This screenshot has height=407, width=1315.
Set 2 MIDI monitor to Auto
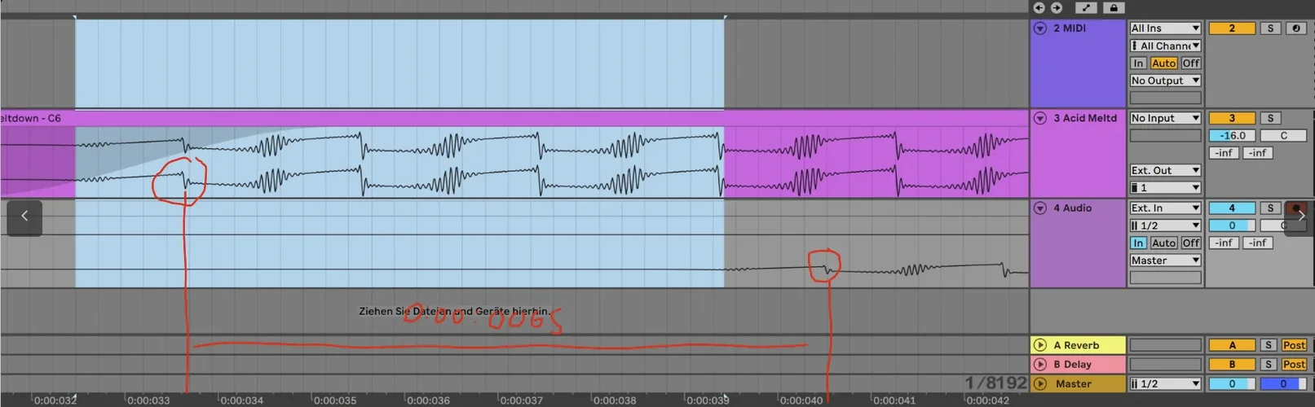pyautogui.click(x=1163, y=63)
